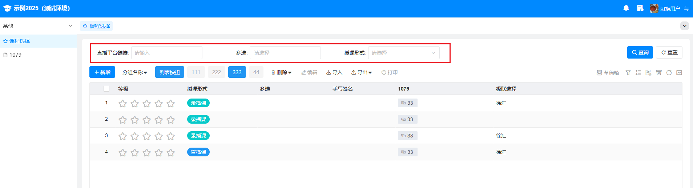Click the refresh table icon
This screenshot has width=693, height=188.
click(669, 73)
